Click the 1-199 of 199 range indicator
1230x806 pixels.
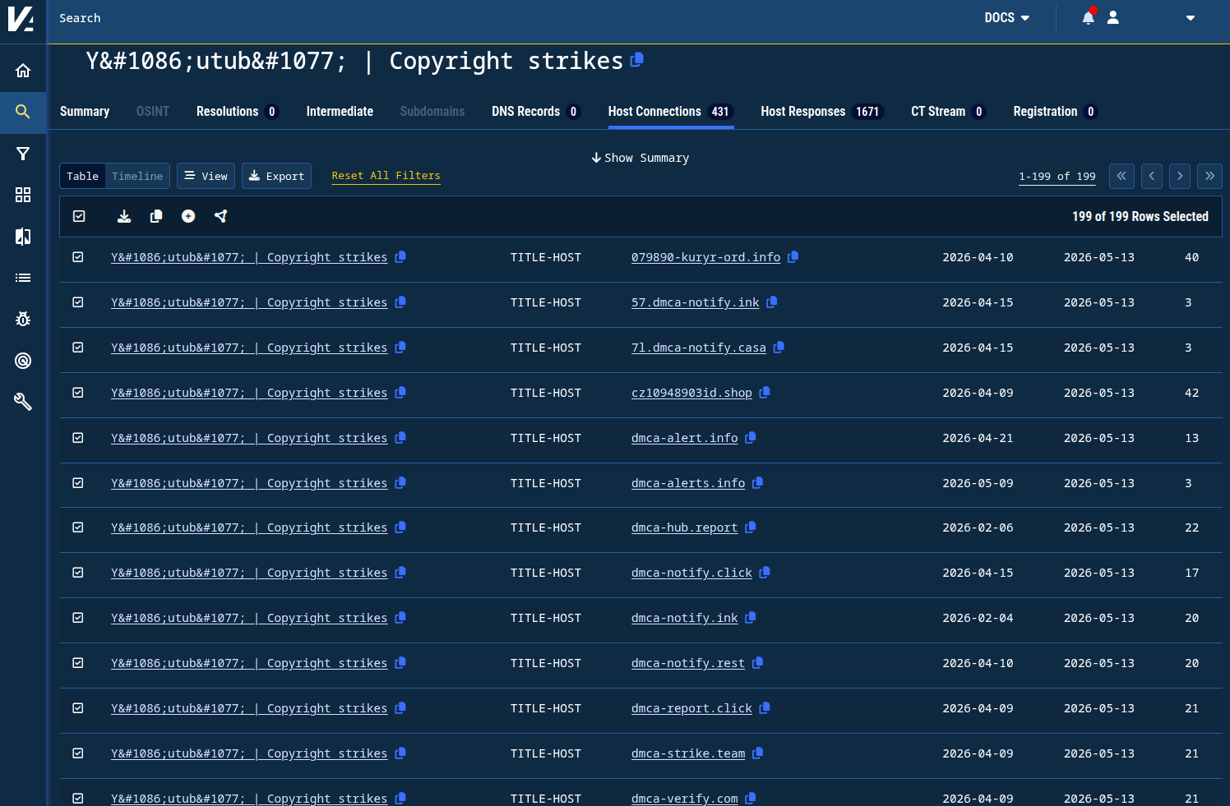click(1057, 176)
